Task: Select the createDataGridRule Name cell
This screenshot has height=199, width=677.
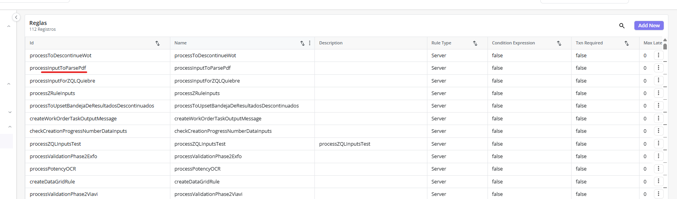Action: click(x=242, y=182)
